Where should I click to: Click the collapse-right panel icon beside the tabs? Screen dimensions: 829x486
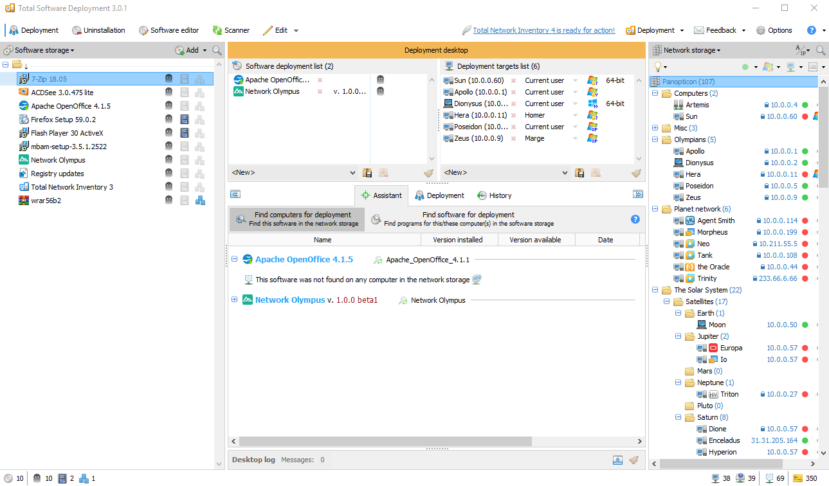click(x=638, y=194)
